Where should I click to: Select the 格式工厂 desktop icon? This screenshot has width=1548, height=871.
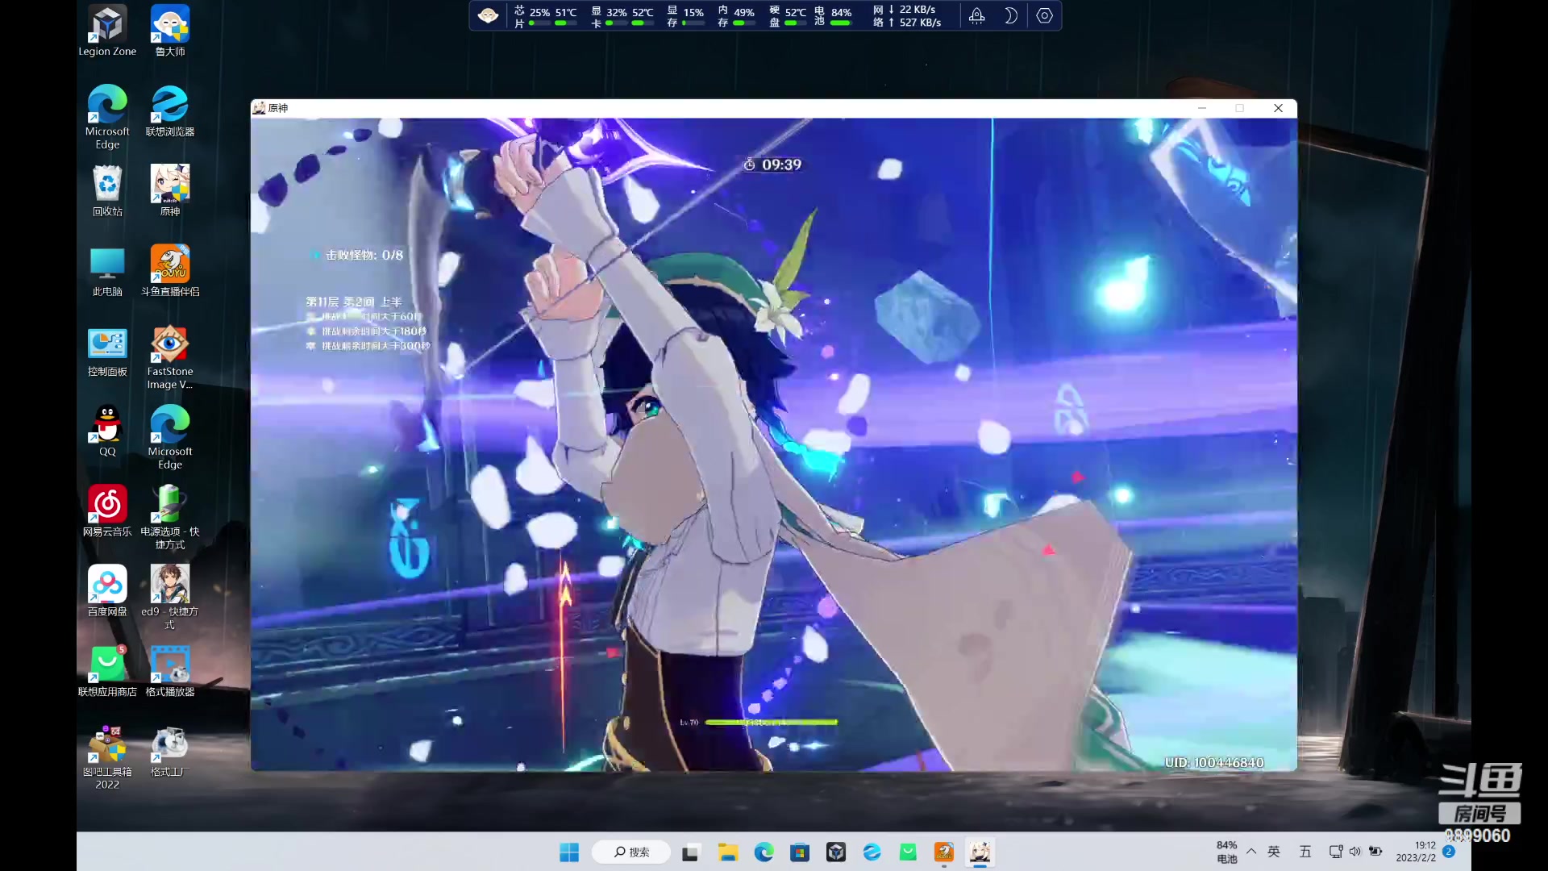pos(170,751)
